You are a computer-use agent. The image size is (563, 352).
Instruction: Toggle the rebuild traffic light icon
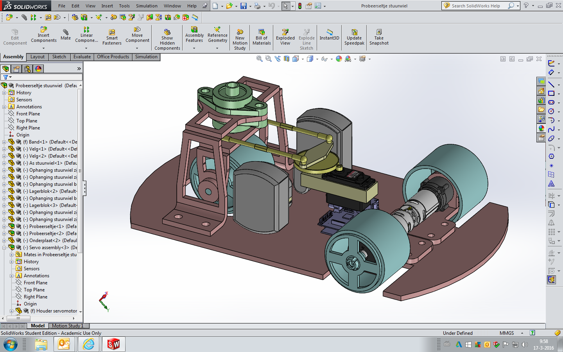(299, 6)
